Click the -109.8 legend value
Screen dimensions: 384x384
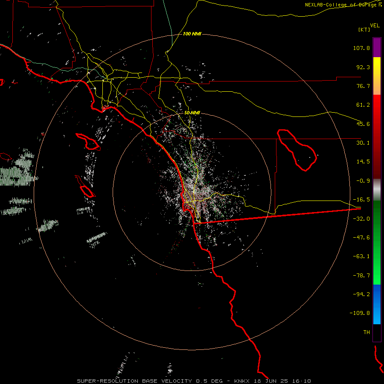(360, 313)
